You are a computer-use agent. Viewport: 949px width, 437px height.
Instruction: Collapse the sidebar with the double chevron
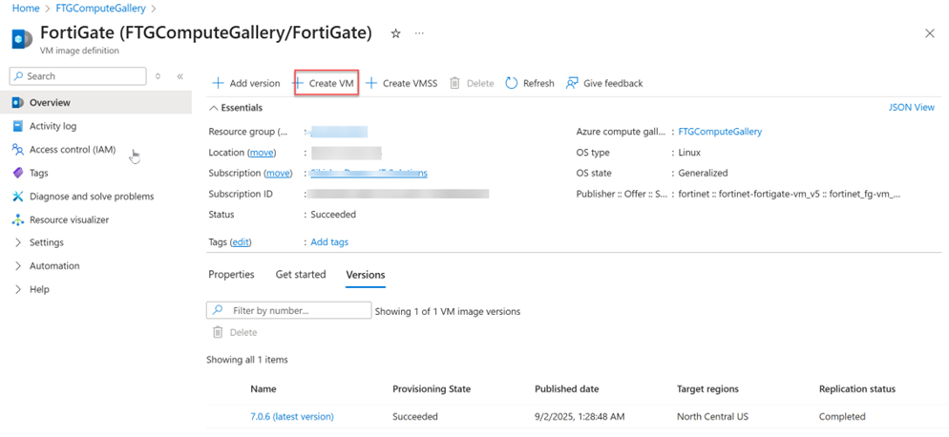click(x=179, y=76)
